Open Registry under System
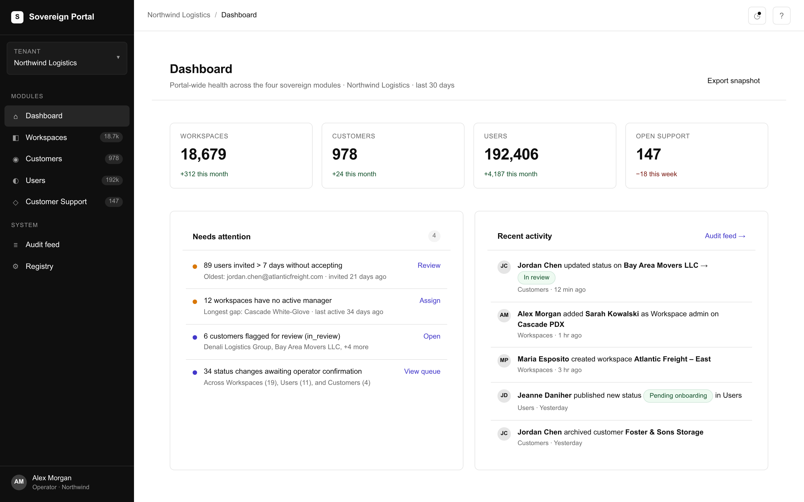Viewport: 804px width, 502px height. [x=67, y=266]
